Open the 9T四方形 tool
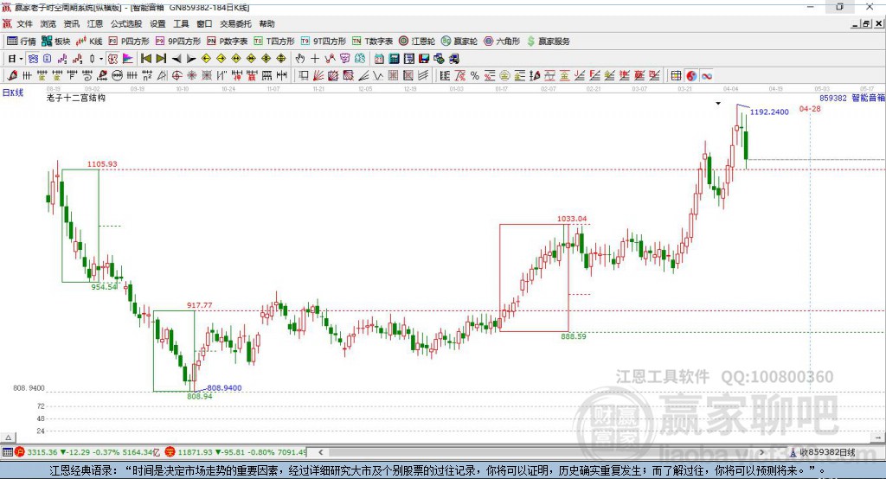The height and width of the screenshot is (479, 886). point(324,42)
